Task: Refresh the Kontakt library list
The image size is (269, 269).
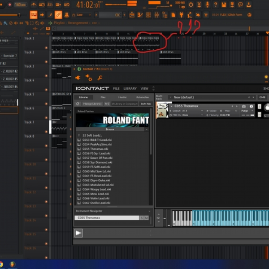Action: 78,104
